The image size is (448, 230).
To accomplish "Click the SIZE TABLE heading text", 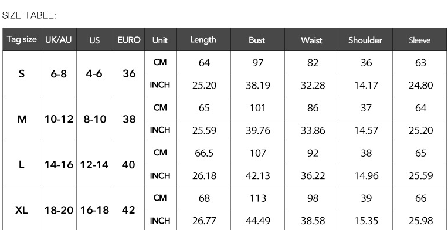I will tap(29, 15).
